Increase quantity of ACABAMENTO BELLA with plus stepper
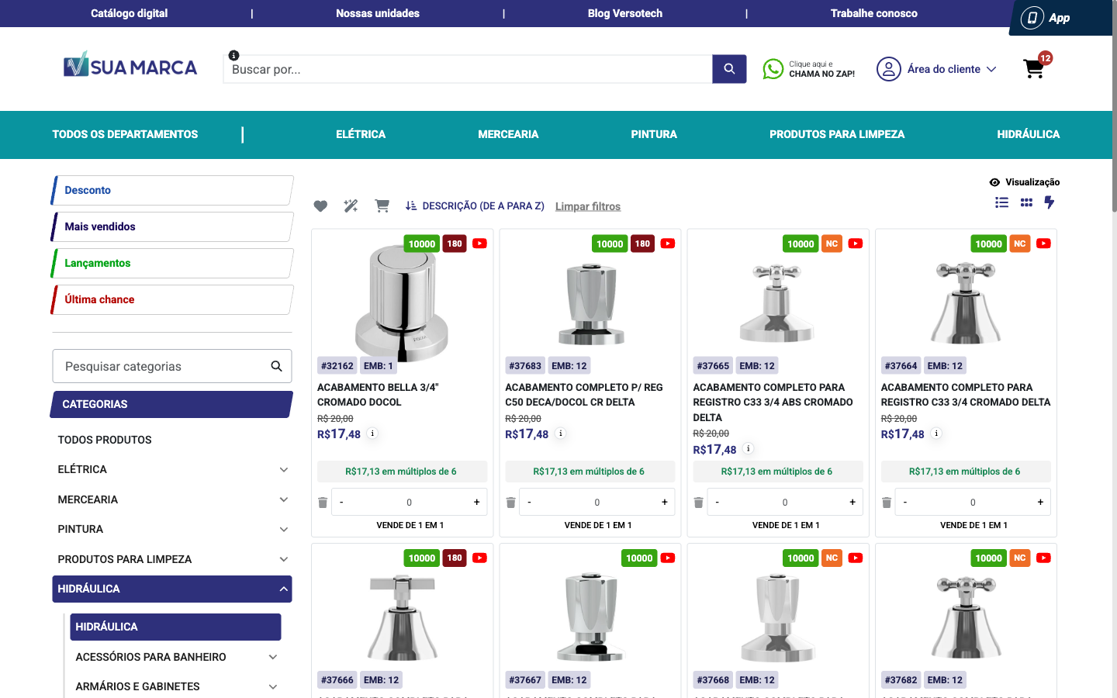The width and height of the screenshot is (1117, 698). click(x=476, y=502)
